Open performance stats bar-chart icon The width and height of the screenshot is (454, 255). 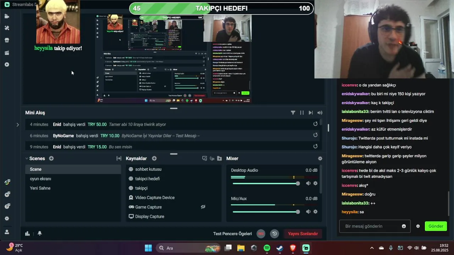tap(27, 233)
